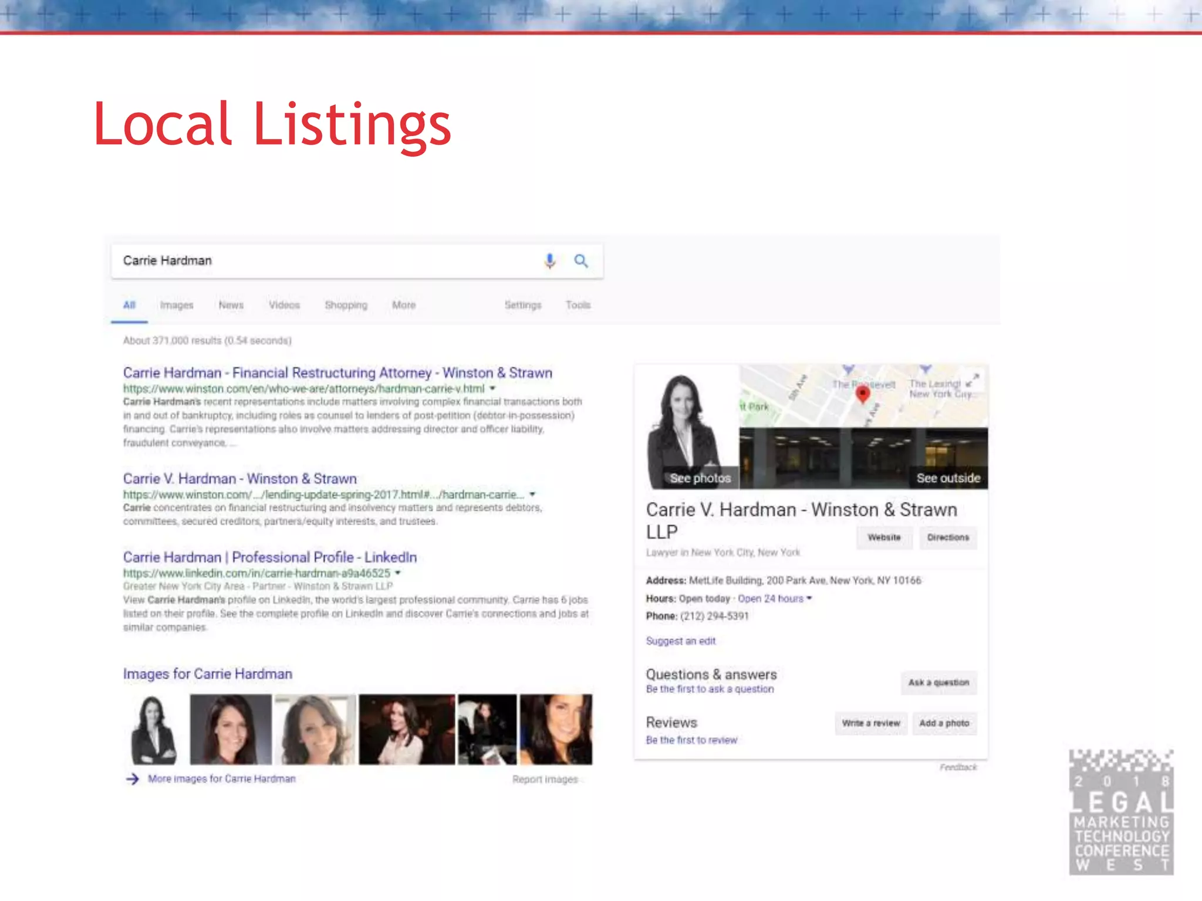Open the More tab menu
The height and width of the screenshot is (901, 1202).
(x=404, y=305)
